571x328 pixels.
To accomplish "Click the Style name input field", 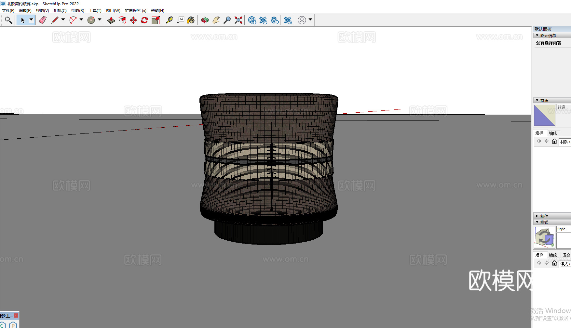I will pyautogui.click(x=564, y=229).
